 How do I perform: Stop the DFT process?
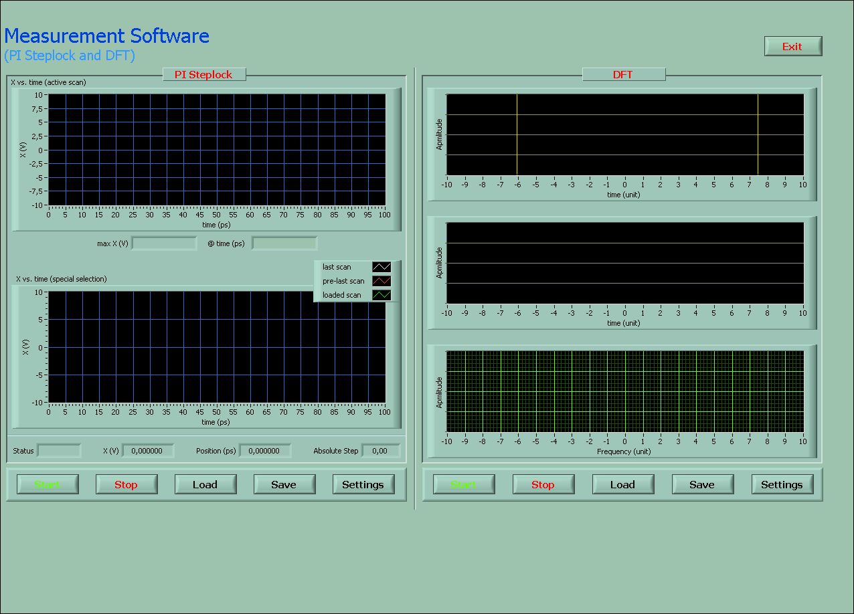543,484
